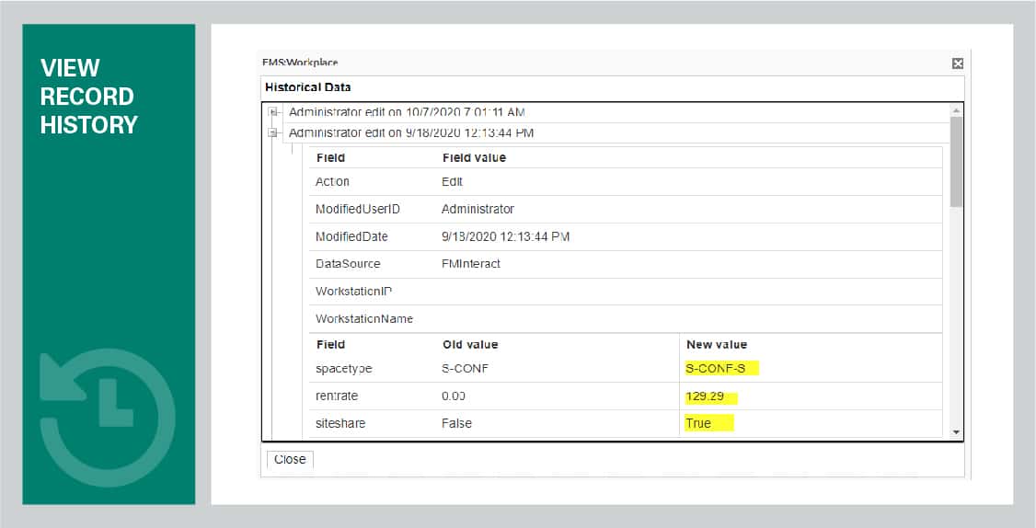Click the Historical Data header

(308, 87)
